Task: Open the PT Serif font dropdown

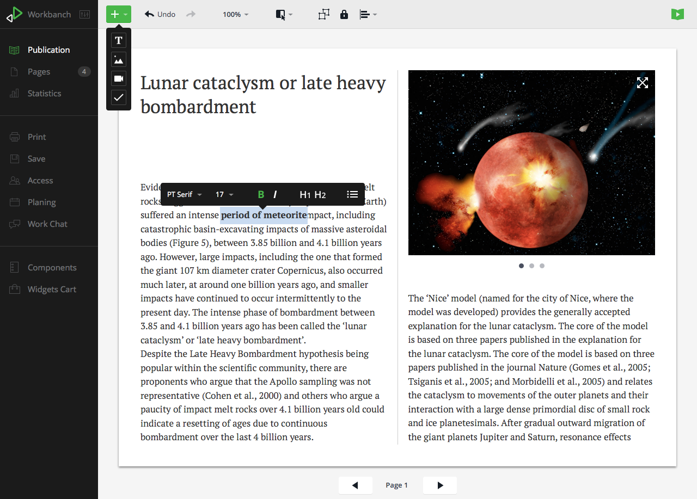Action: point(184,195)
